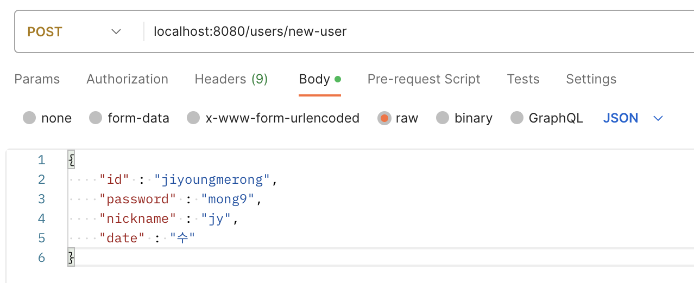Click the green dot on Body tab
This screenshot has height=283, width=694.
click(338, 79)
